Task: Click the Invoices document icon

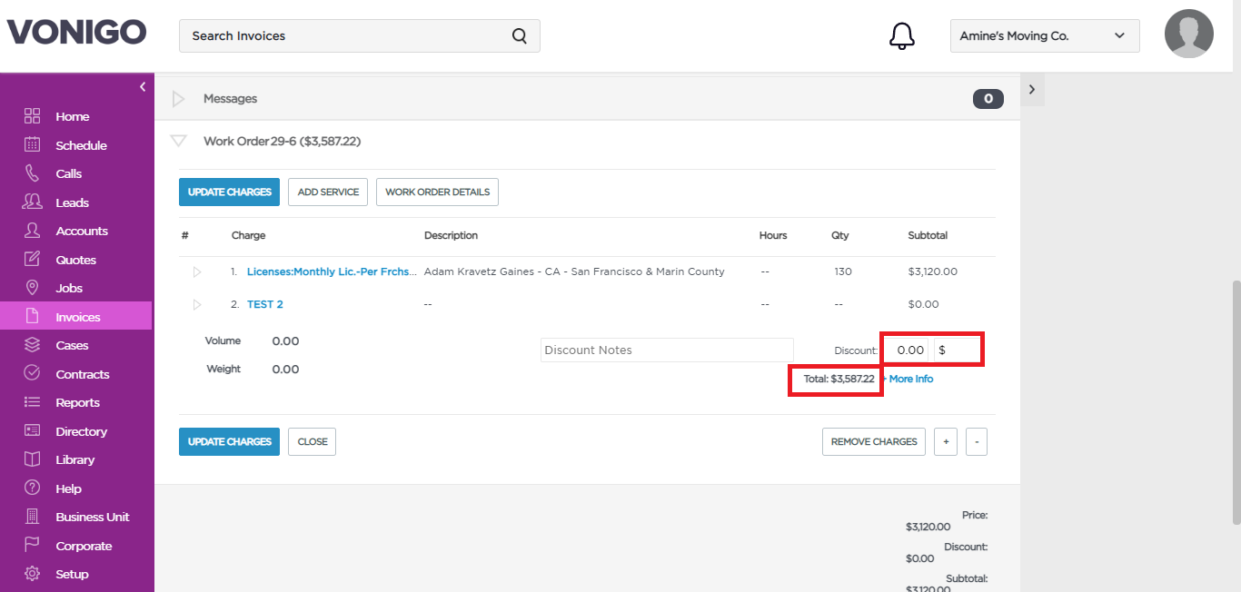Action: pos(33,316)
